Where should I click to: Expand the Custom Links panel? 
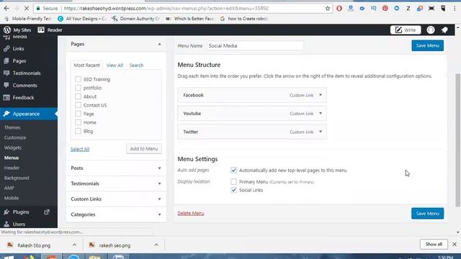click(159, 199)
